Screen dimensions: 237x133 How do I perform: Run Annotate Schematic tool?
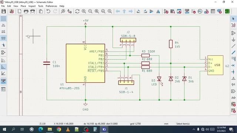coord(187,11)
